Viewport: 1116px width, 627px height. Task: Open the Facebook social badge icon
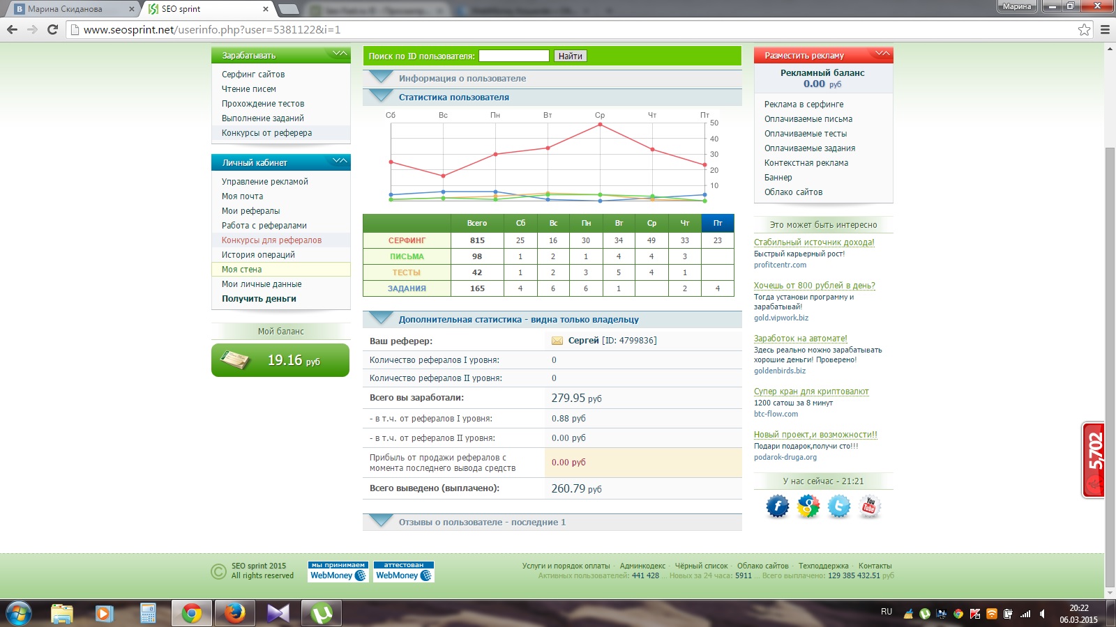(777, 506)
